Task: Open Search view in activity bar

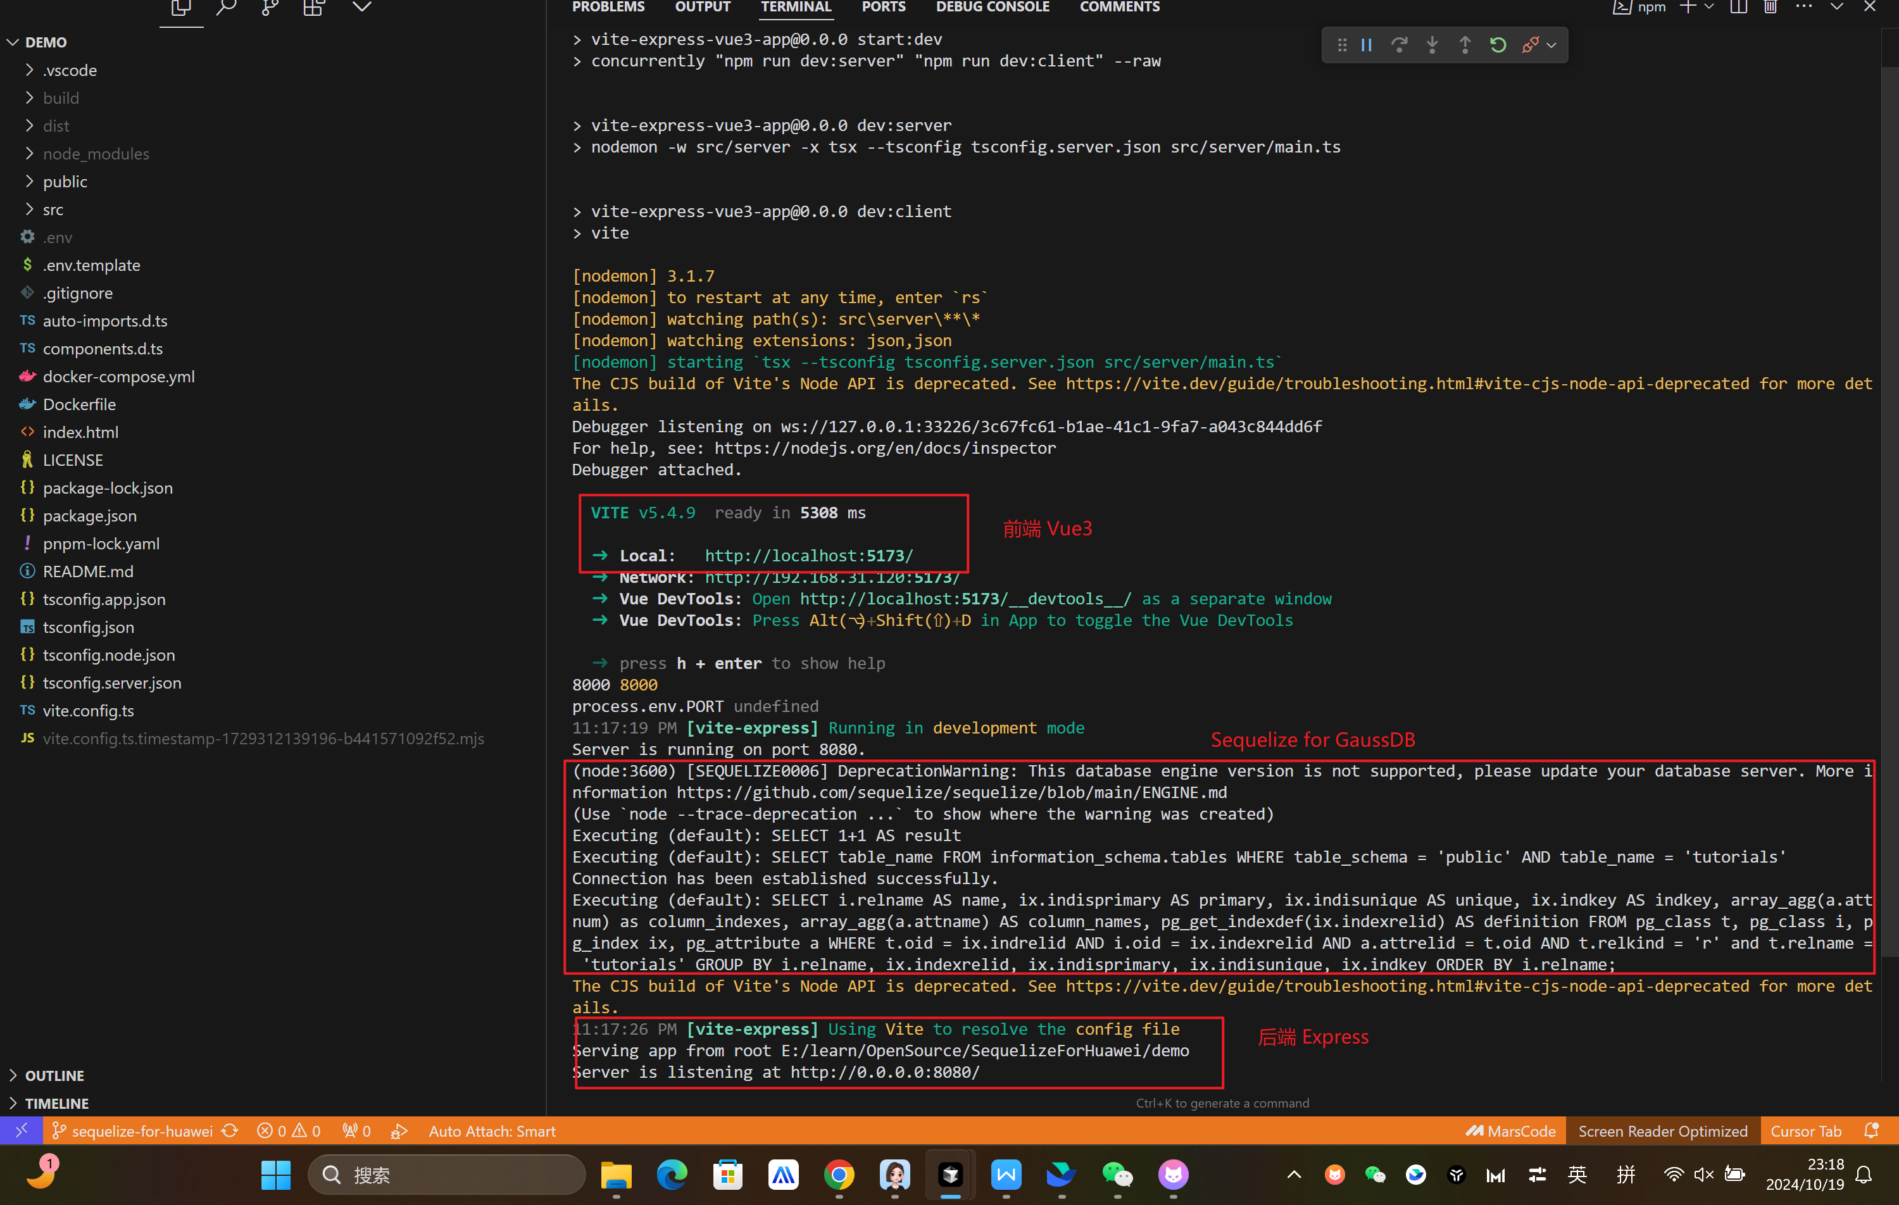Action: [x=227, y=8]
